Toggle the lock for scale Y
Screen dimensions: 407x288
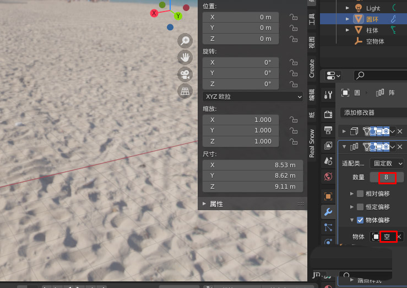tap(294, 130)
